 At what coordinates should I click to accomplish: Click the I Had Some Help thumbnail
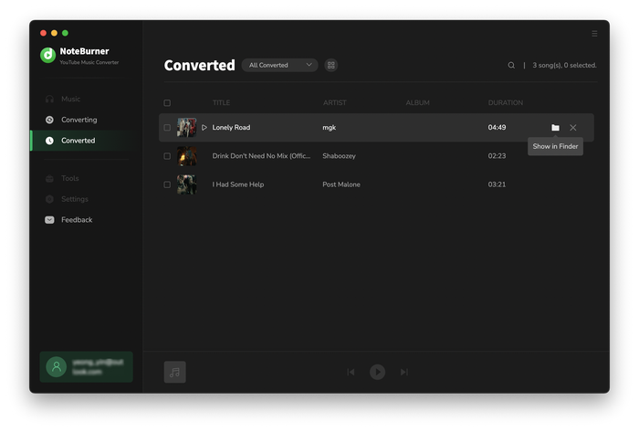click(186, 184)
